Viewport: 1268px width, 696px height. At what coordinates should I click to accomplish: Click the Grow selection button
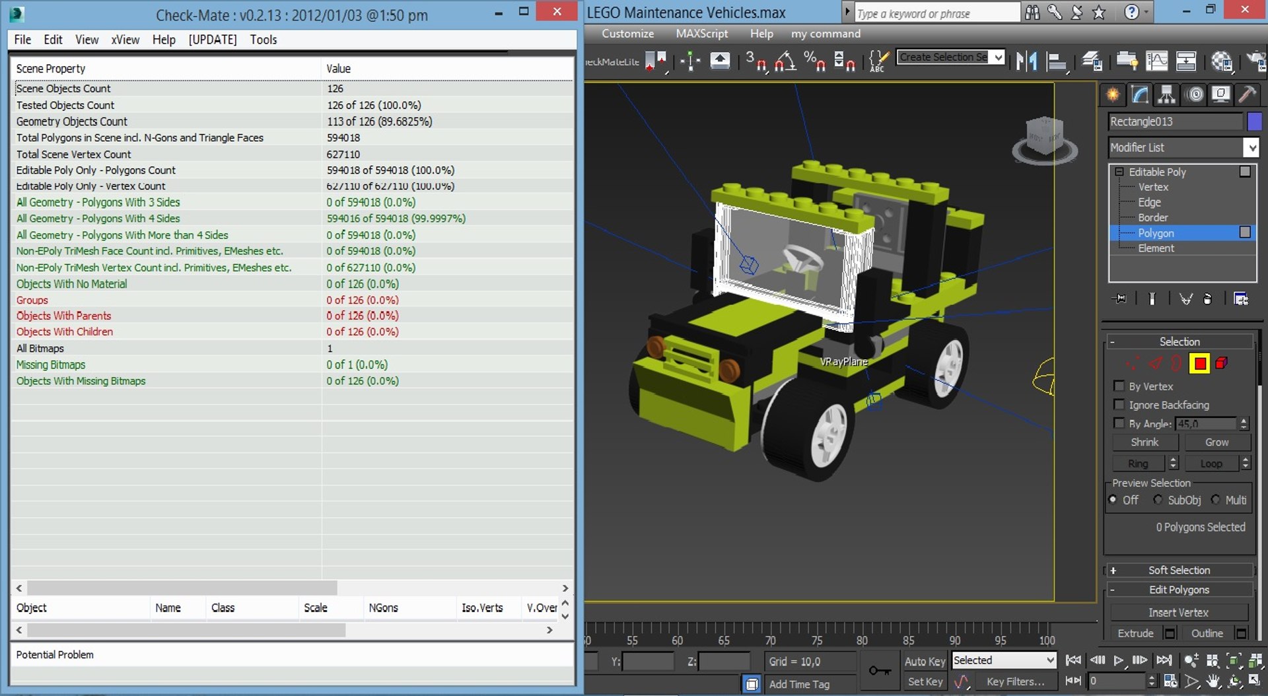[x=1216, y=442]
